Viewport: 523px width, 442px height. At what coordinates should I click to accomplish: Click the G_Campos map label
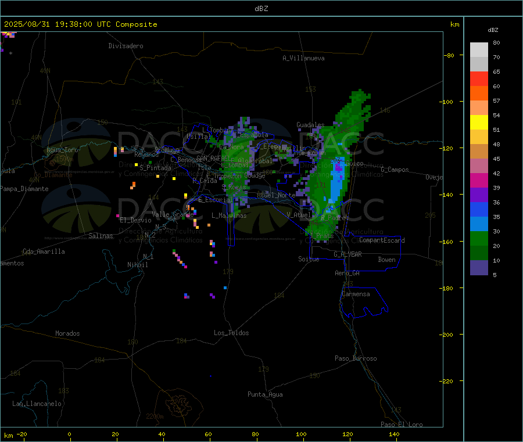[x=395, y=170]
